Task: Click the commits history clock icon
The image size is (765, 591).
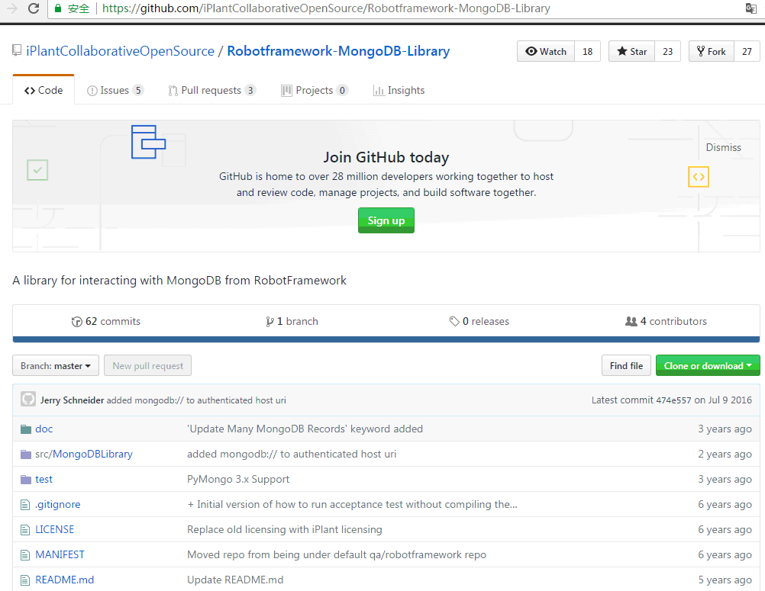Action: click(x=76, y=322)
